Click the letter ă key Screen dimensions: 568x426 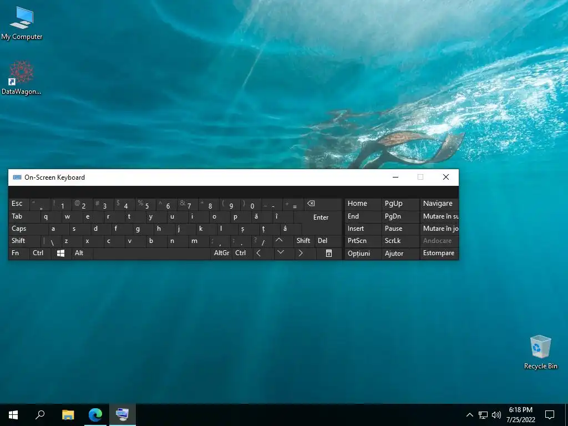point(262,217)
